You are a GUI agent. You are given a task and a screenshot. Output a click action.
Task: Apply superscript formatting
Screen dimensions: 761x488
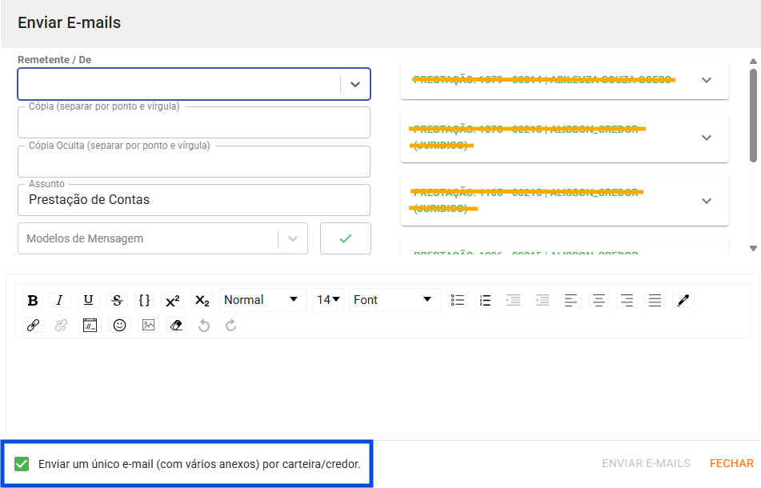click(172, 300)
